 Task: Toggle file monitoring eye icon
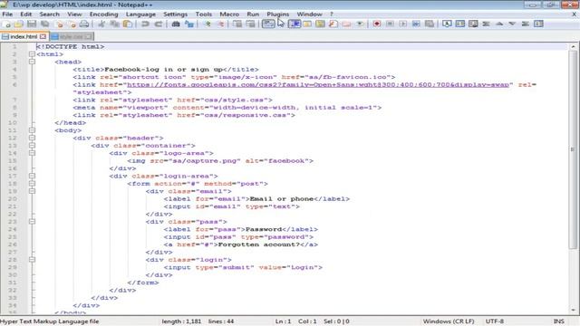[360, 24]
